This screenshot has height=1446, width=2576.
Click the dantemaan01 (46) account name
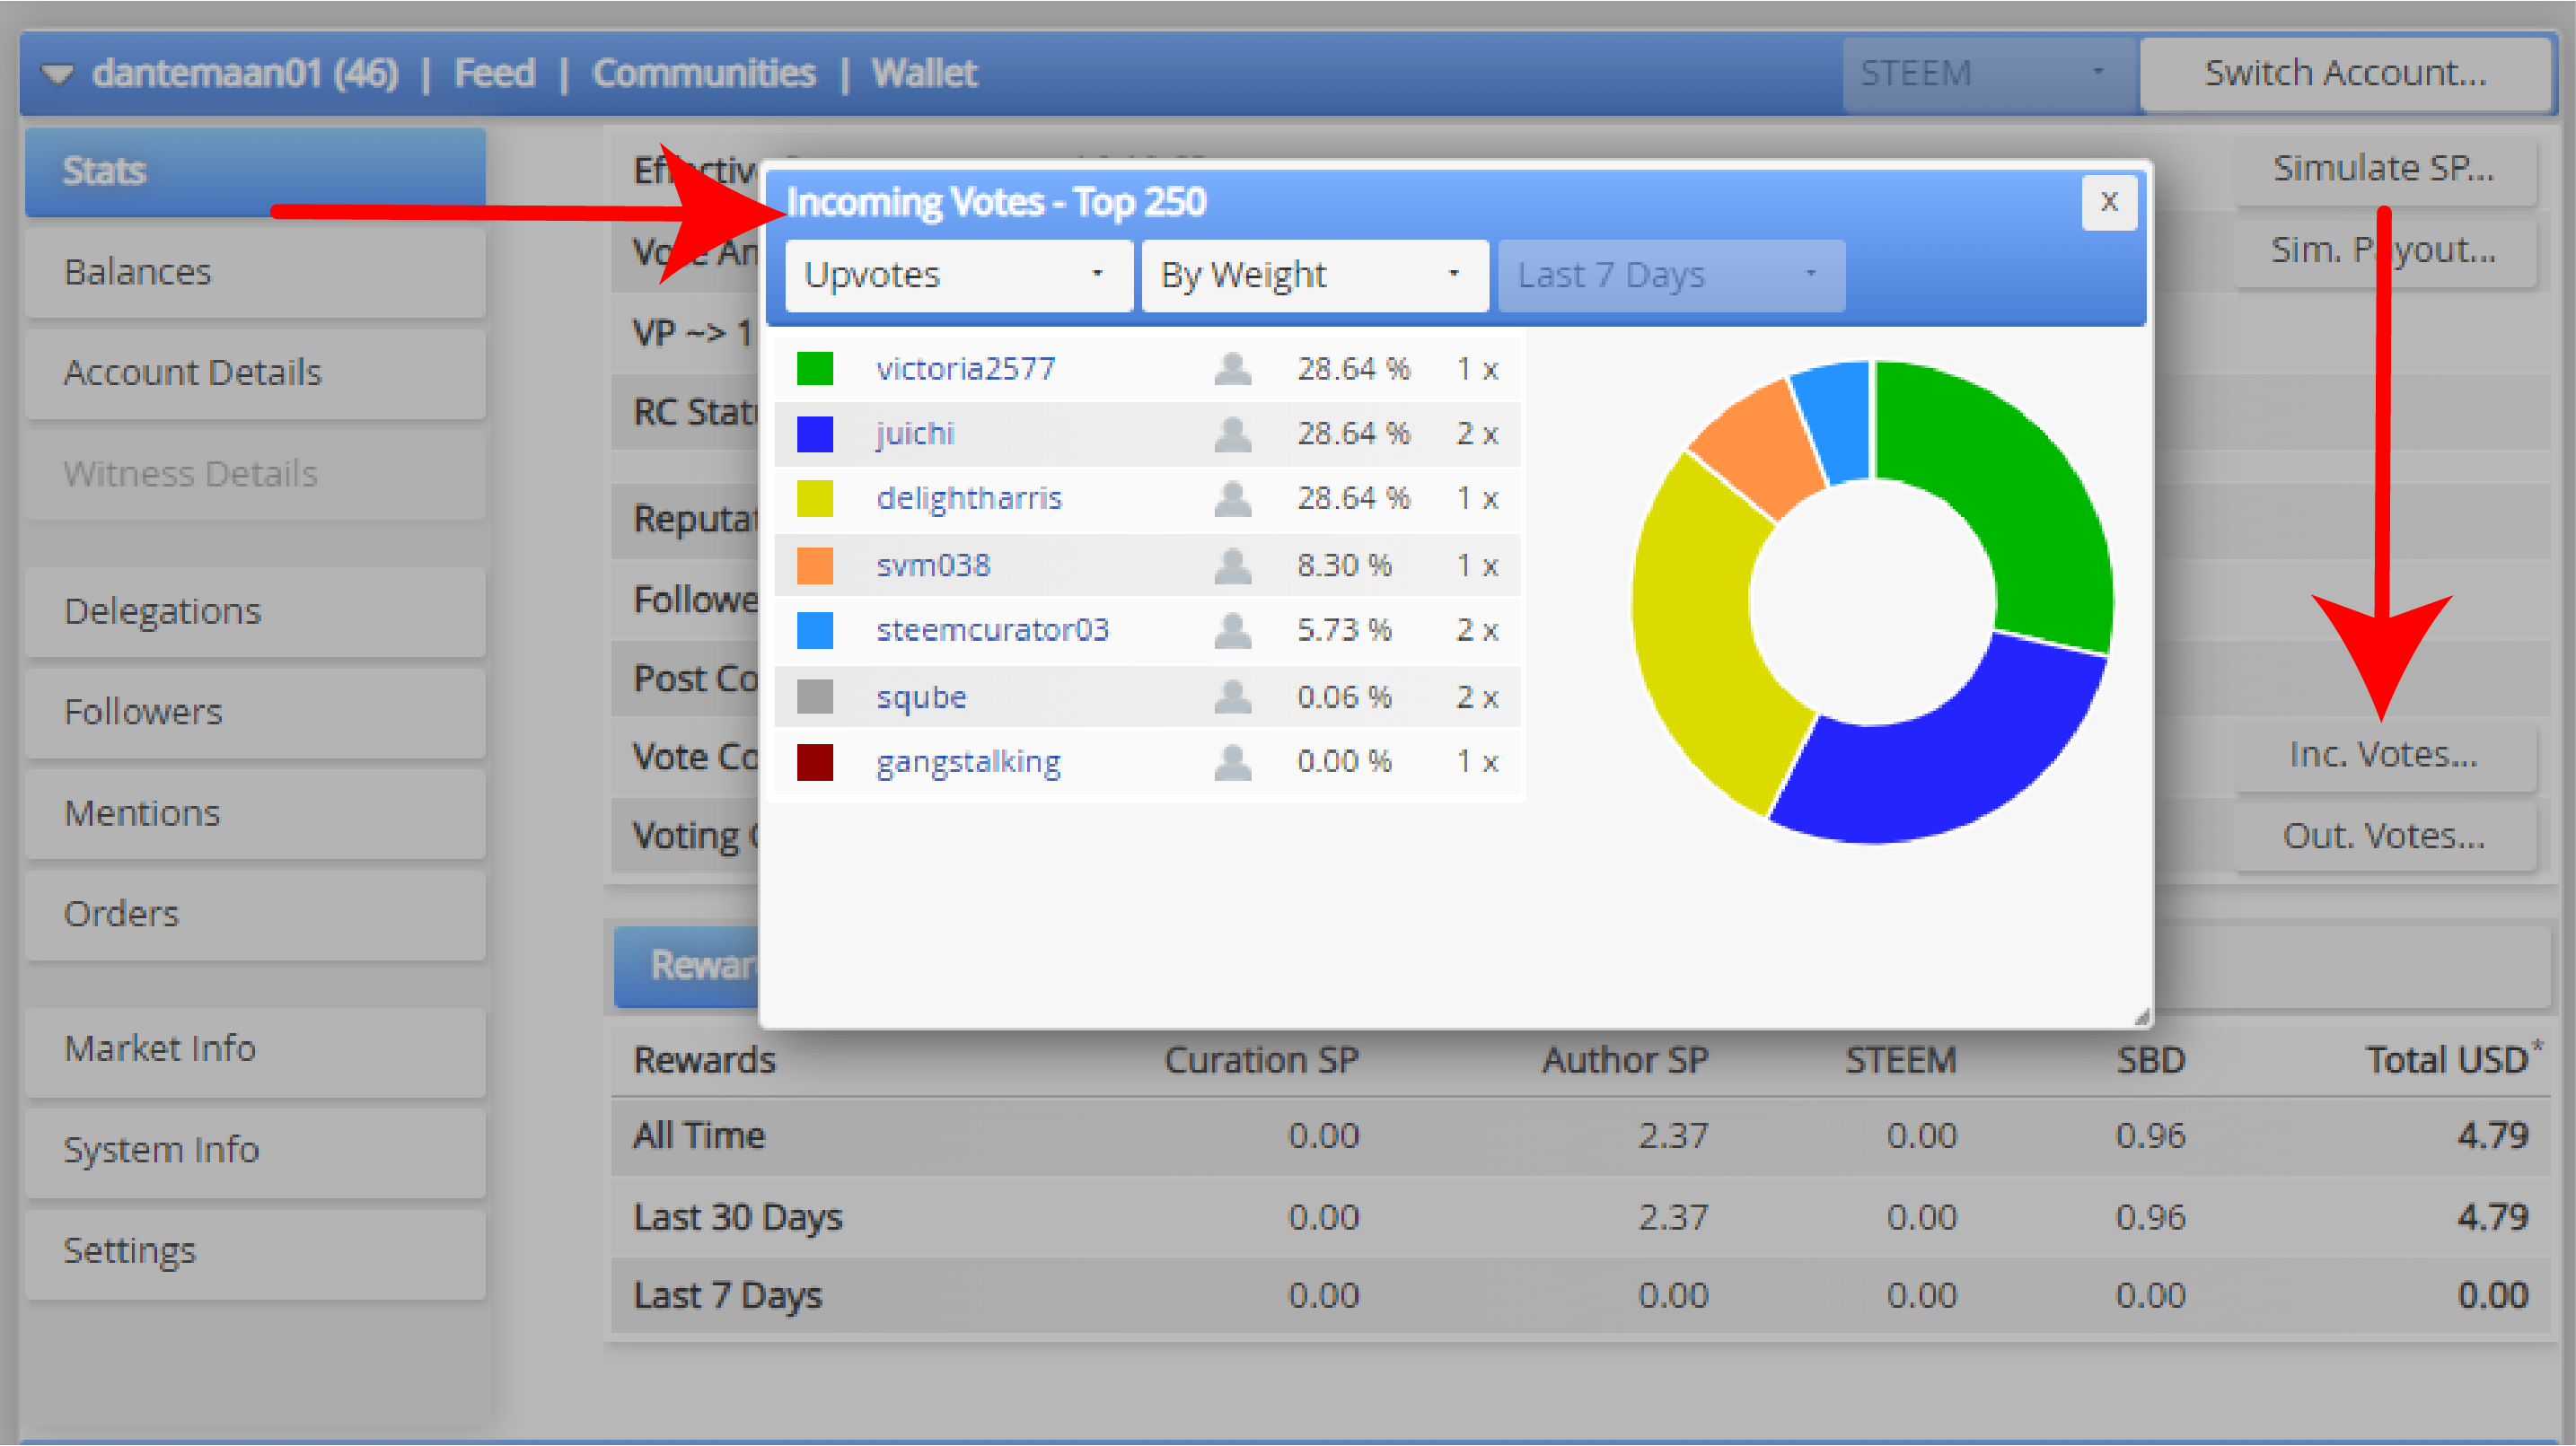coord(245,73)
